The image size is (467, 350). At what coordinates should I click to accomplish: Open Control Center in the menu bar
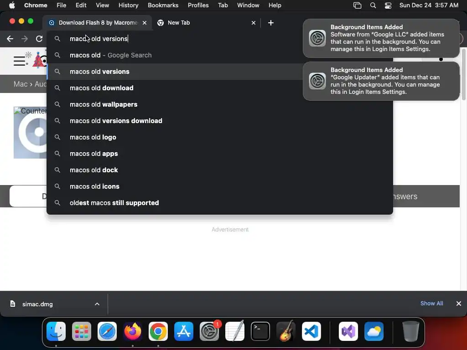coord(388,5)
